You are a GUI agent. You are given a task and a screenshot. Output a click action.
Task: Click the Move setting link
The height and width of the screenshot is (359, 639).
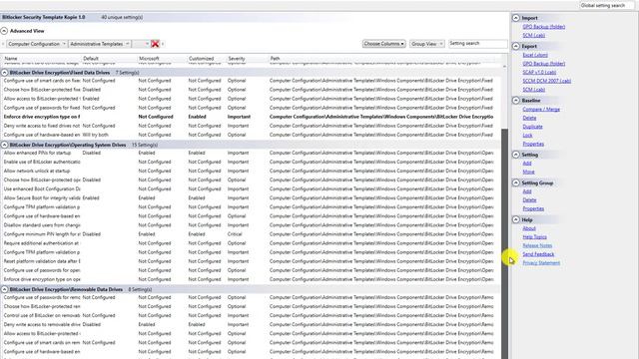[x=528, y=172]
